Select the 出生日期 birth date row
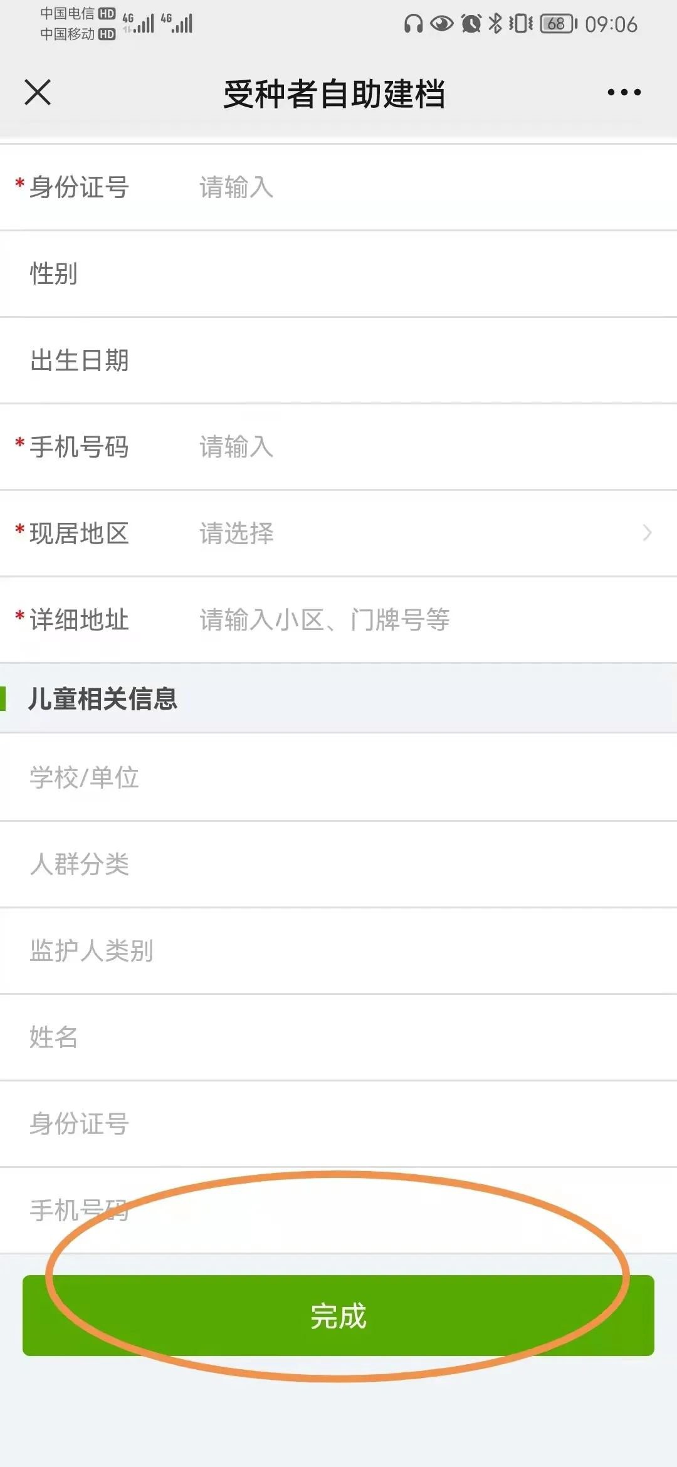 [338, 360]
